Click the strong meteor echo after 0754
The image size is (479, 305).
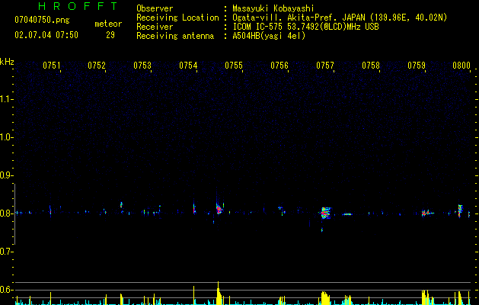click(219, 209)
